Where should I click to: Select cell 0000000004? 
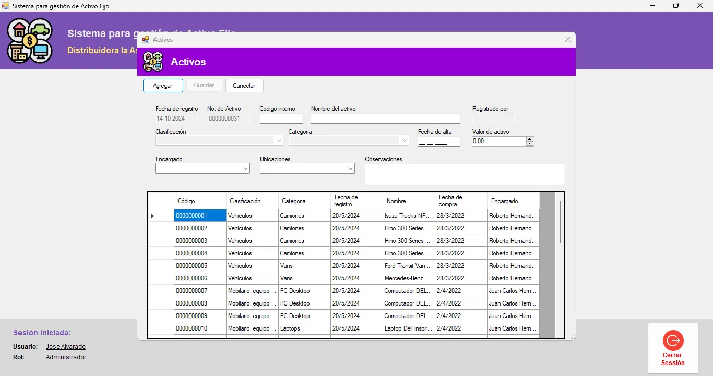[x=200, y=253]
